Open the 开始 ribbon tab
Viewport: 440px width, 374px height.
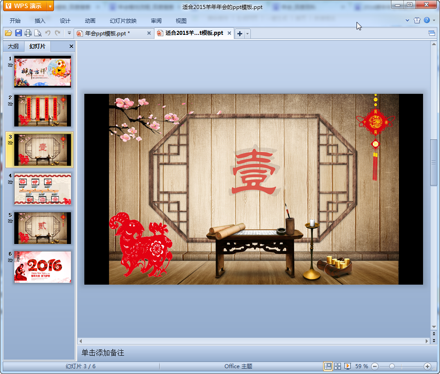point(15,21)
